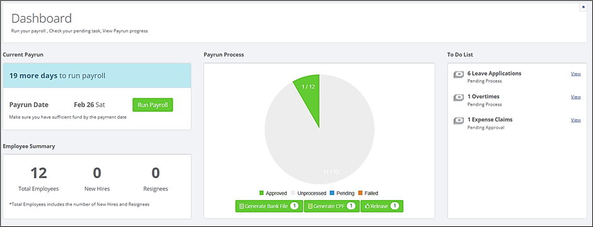Click the '19 more days to run payroll' banner

[x=97, y=75]
